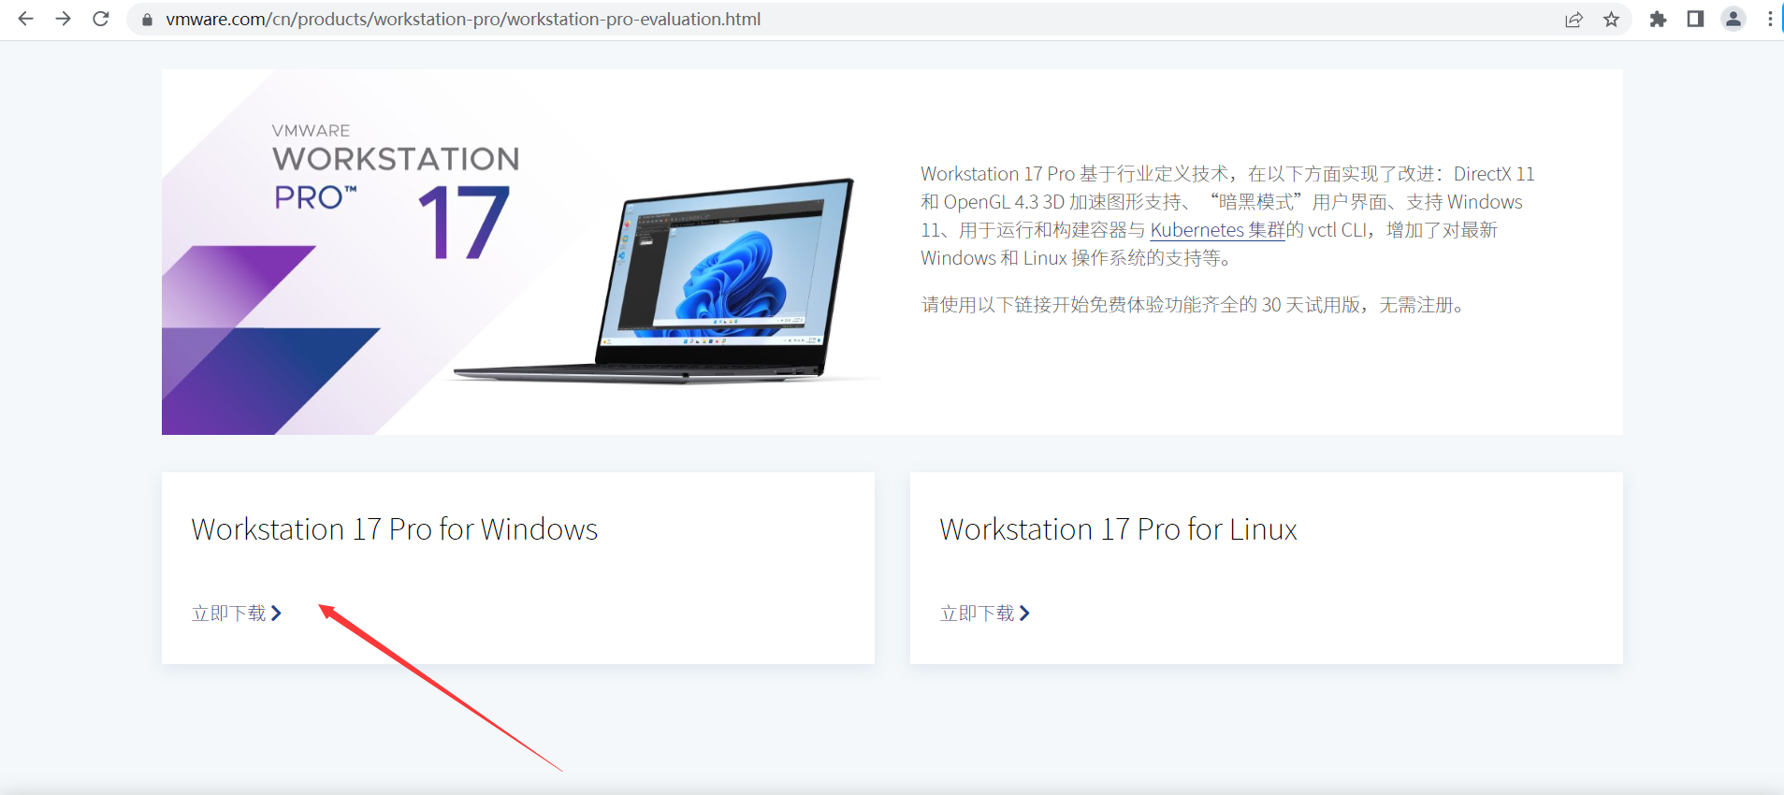Click Workstation 17 Pro for Windows heading
This screenshot has height=795, width=1784.
[395, 529]
